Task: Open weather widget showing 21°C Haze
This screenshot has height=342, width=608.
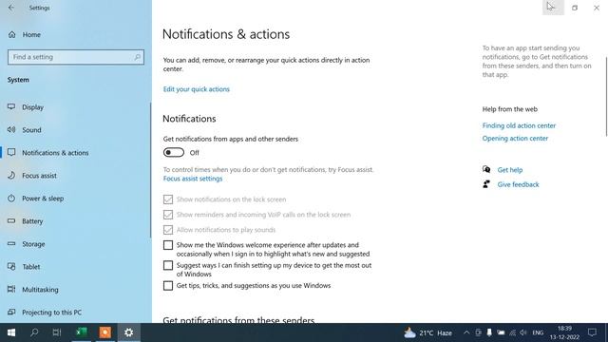Action: [x=428, y=332]
